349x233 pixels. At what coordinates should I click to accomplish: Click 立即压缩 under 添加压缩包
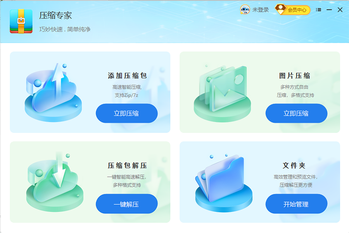127,113
